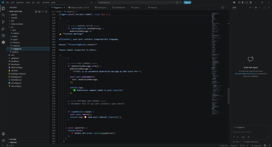Open the Manage gear in activity bar
This screenshot has height=147, width=272.
click(x=3, y=140)
